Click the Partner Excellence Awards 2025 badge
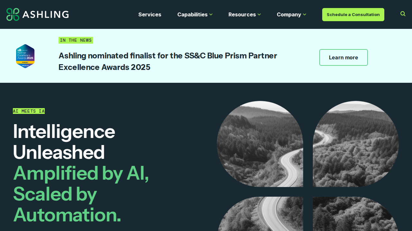This screenshot has width=412, height=231. [25, 56]
